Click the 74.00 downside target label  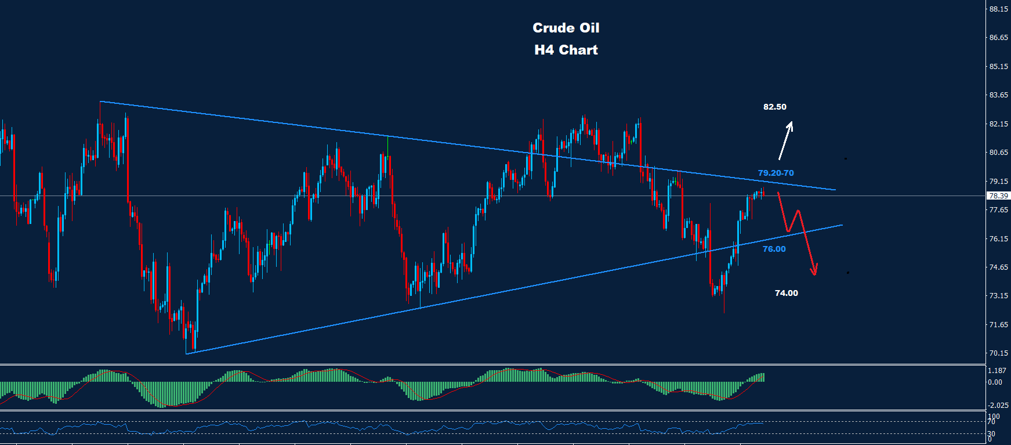786,293
